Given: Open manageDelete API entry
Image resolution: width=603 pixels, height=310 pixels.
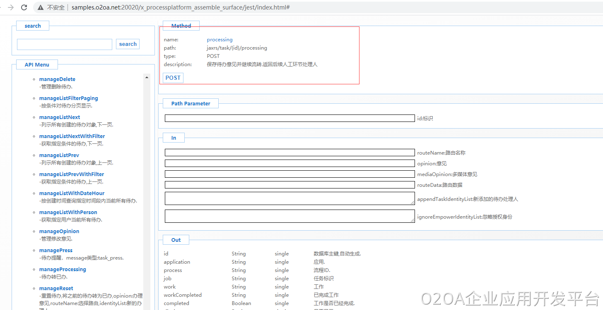Looking at the screenshot, I should [57, 79].
